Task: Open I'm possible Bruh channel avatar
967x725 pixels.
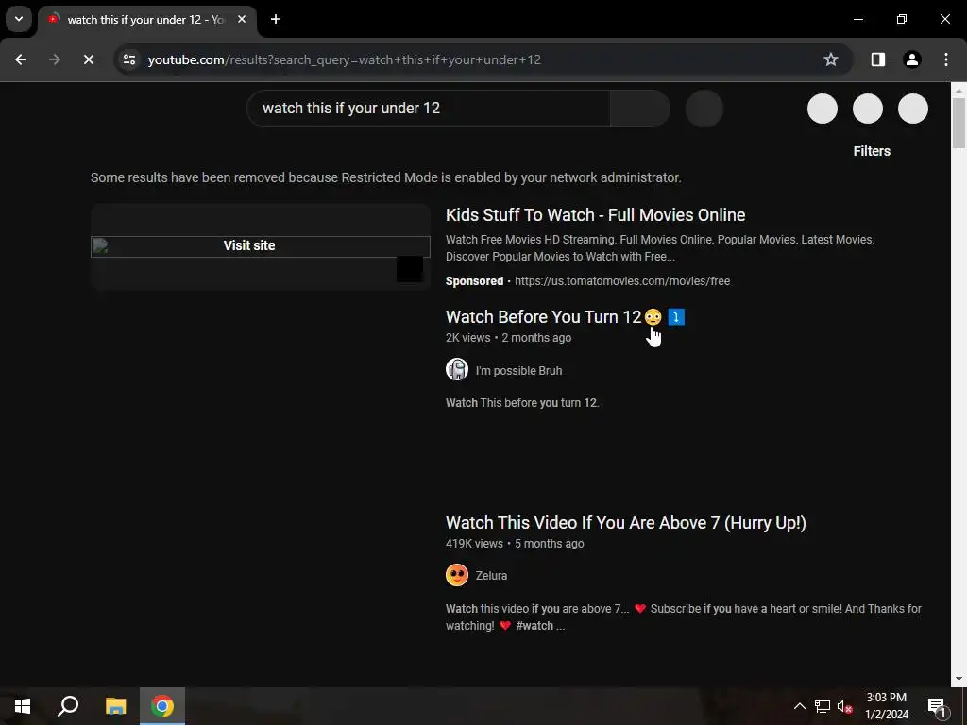Action: click(457, 369)
